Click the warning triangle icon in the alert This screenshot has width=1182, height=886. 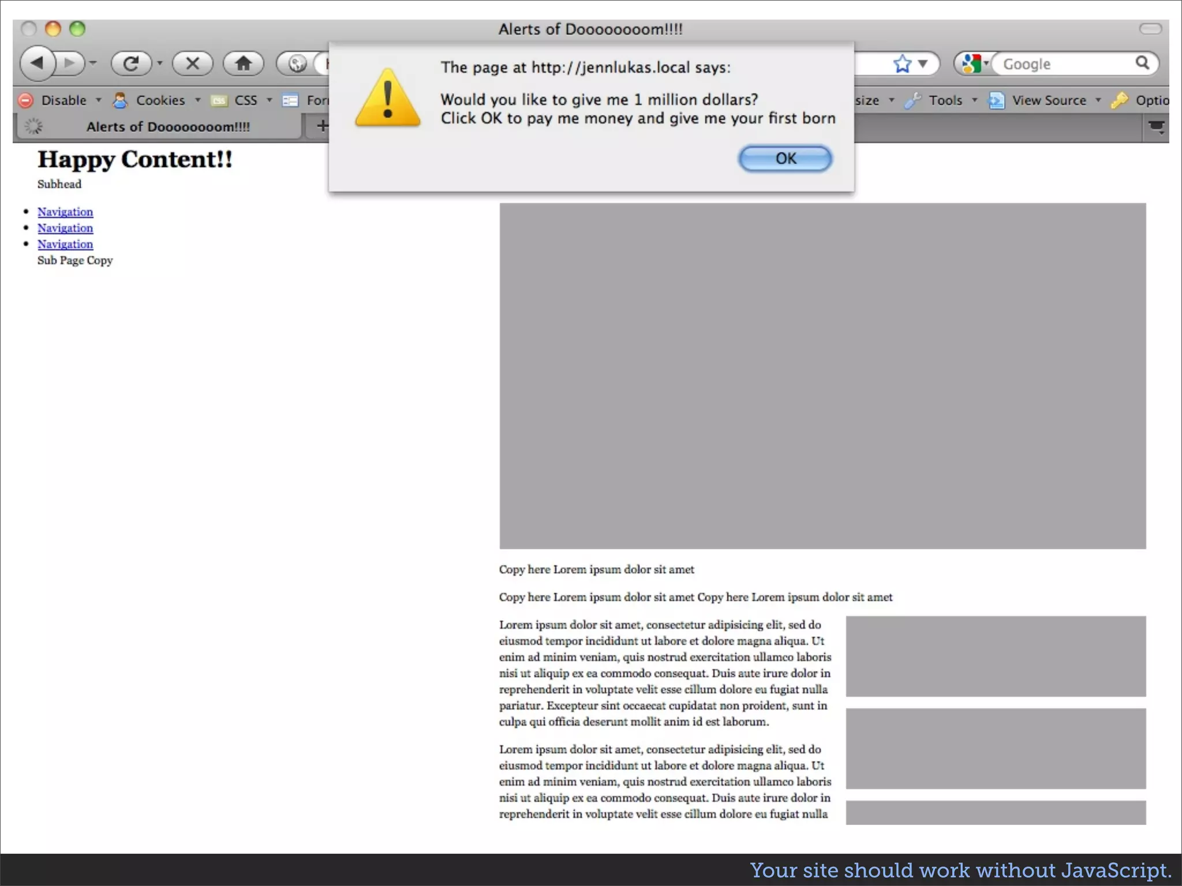click(x=388, y=98)
